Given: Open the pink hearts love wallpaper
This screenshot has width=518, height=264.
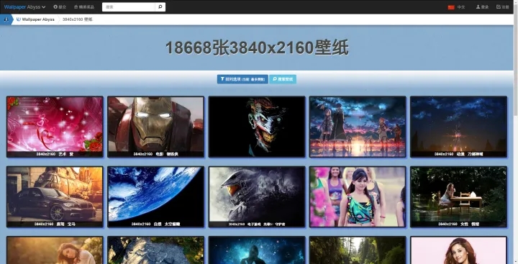Looking at the screenshot, I should tap(55, 127).
